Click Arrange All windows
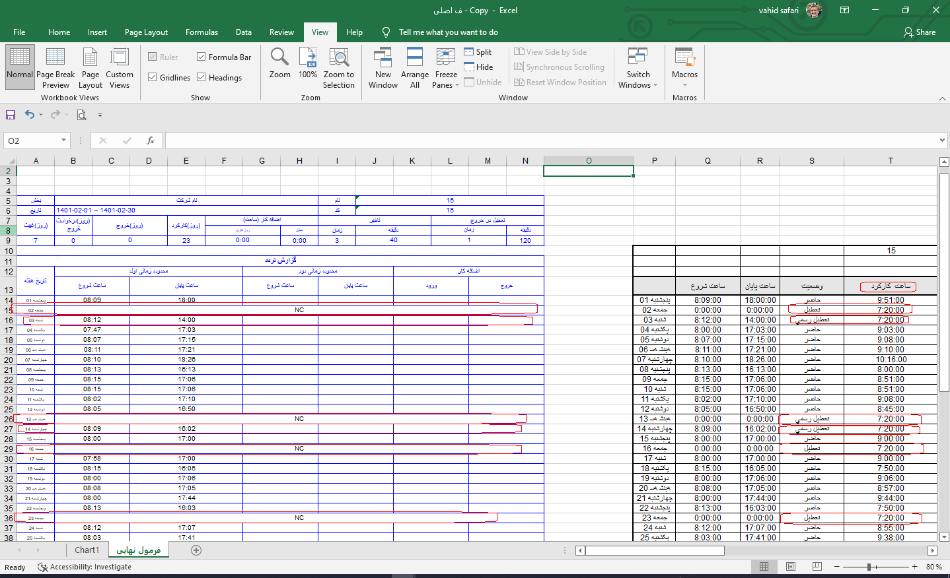 click(x=415, y=67)
